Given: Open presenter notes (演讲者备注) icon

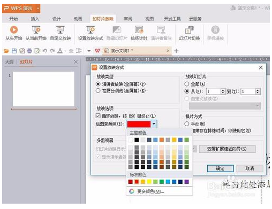Looking at the screenshot, I should pyautogui.click(x=161, y=33).
